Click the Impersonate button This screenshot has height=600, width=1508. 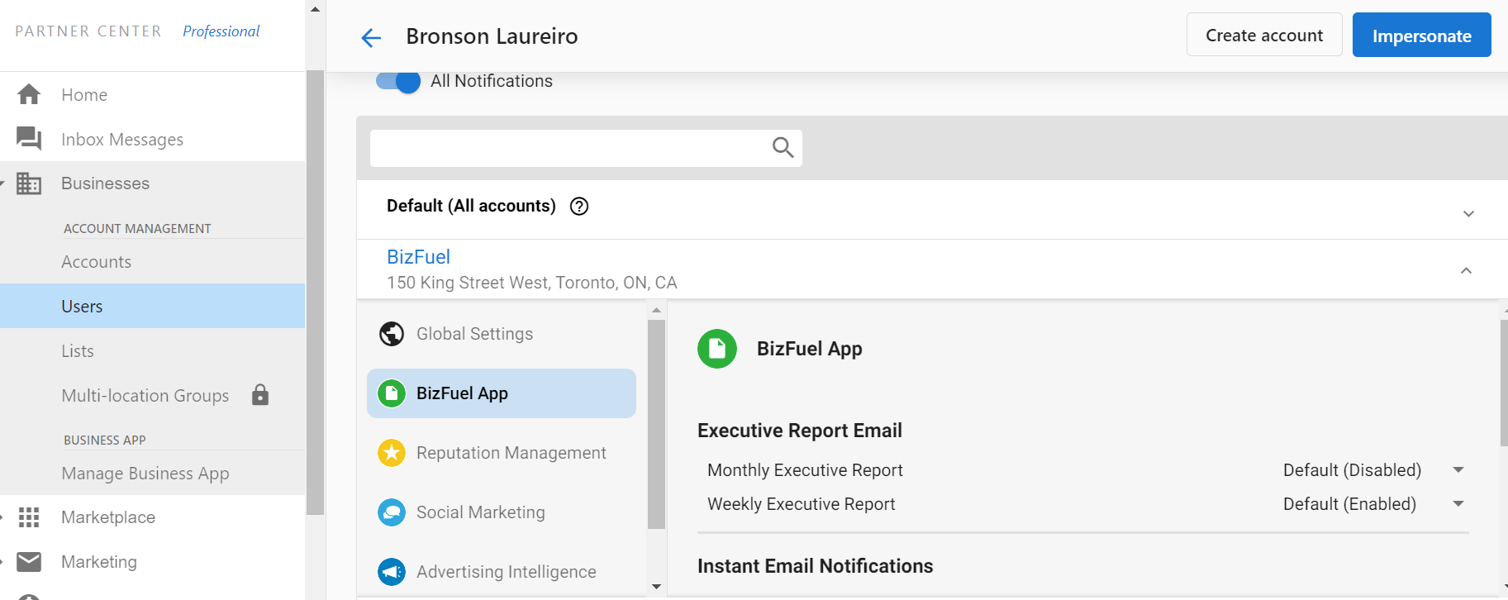[x=1421, y=35]
